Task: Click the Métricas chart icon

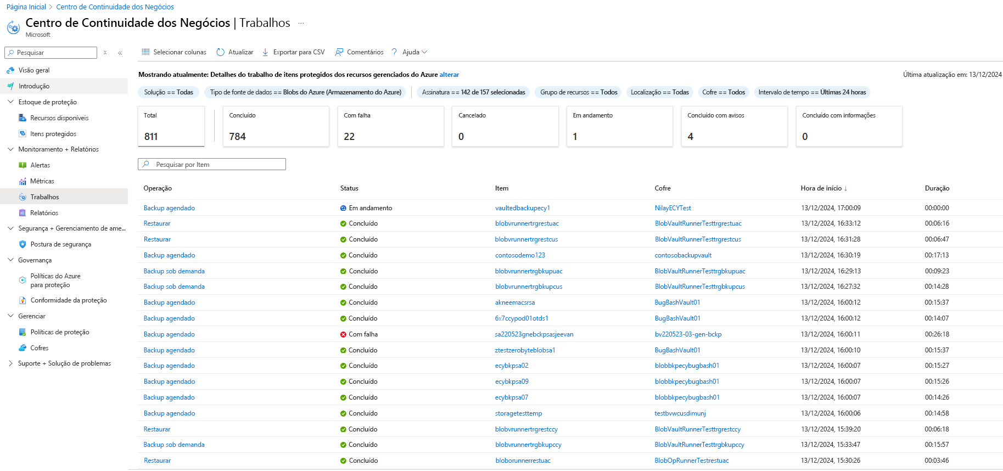Action: coord(23,181)
